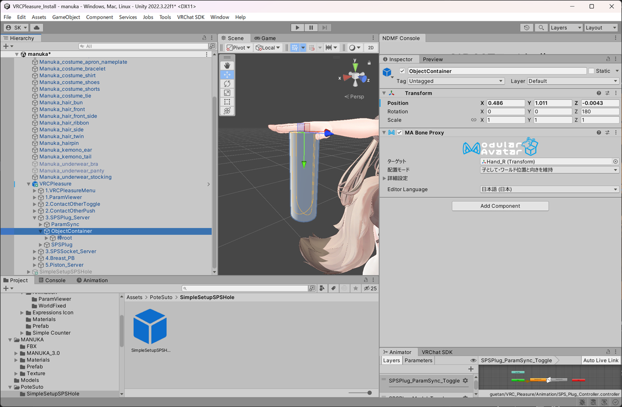Open Local handle rotation dropdown

point(268,47)
